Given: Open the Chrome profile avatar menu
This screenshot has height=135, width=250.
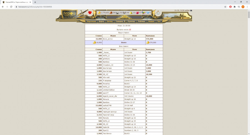Looking at the screenshot, I should coord(243,7).
